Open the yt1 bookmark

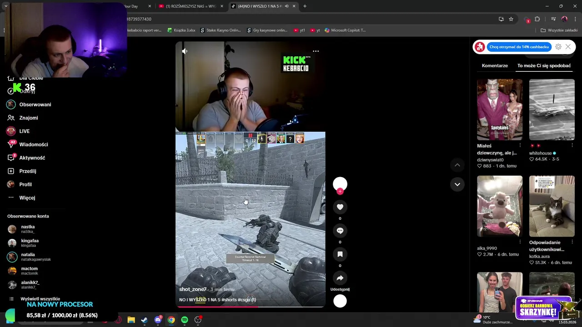[299, 30]
